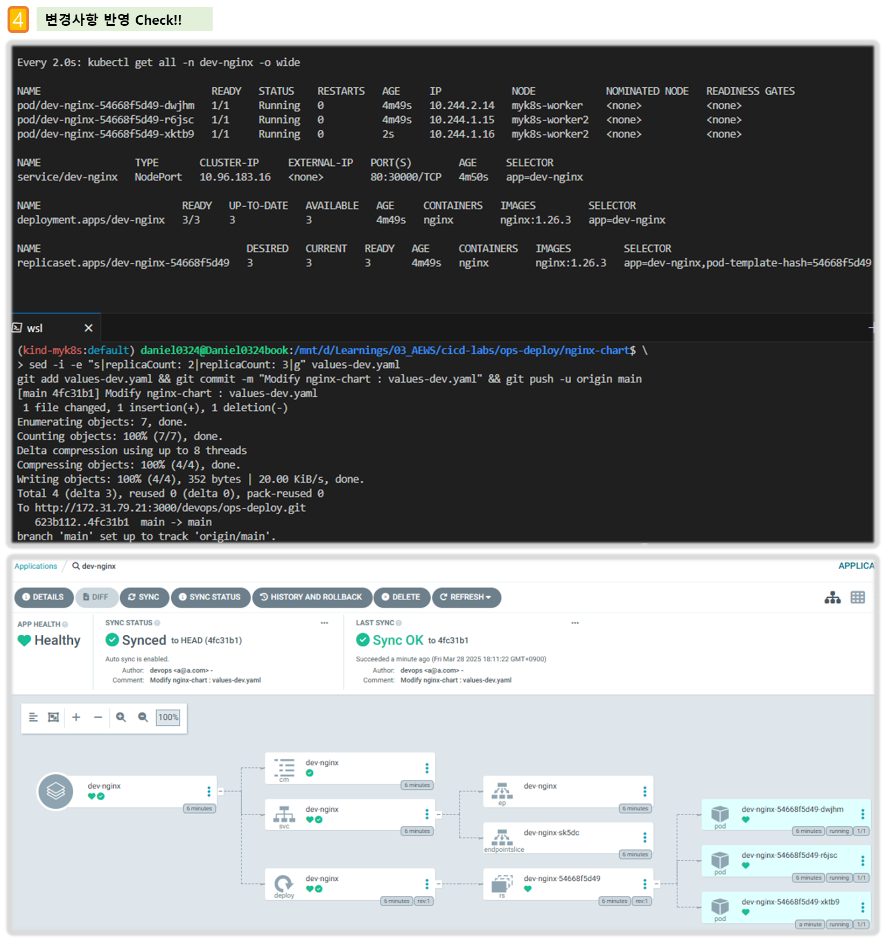Select dev-nginx-54668f5d49 replicaset node icon
This screenshot has height=939, width=883.
pyautogui.click(x=502, y=884)
